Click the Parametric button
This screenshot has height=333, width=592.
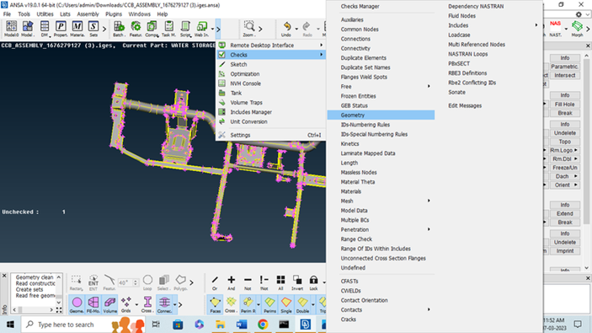pyautogui.click(x=565, y=67)
